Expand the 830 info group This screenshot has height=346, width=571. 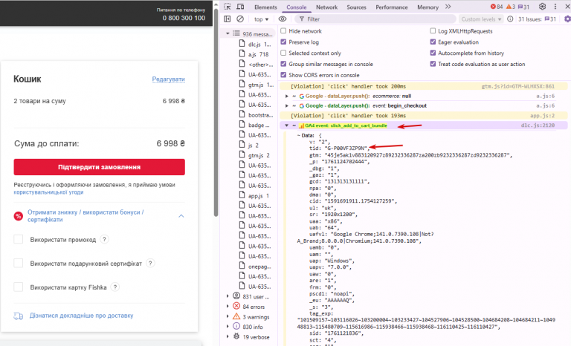[228, 327]
